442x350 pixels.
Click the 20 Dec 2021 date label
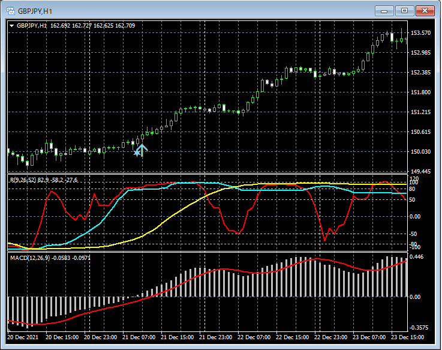point(24,339)
